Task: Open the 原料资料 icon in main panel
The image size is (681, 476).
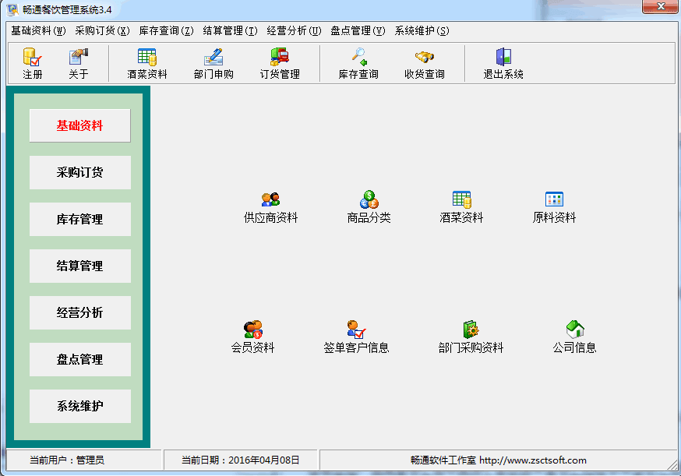Action: coord(554,206)
